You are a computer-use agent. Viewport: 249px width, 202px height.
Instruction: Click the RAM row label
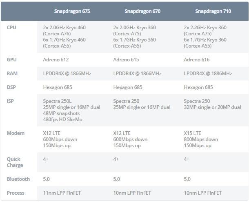(x=12, y=74)
